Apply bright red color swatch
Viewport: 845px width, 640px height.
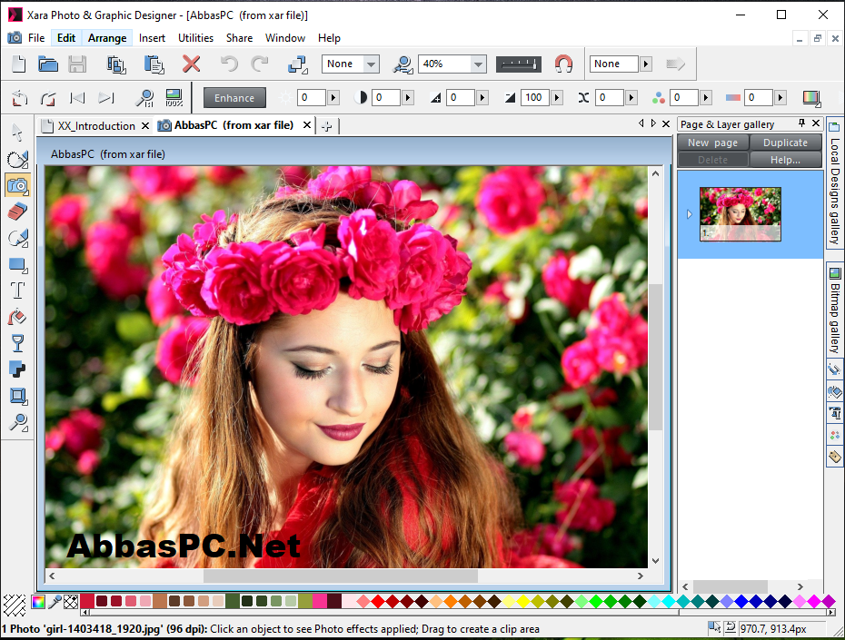(377, 601)
